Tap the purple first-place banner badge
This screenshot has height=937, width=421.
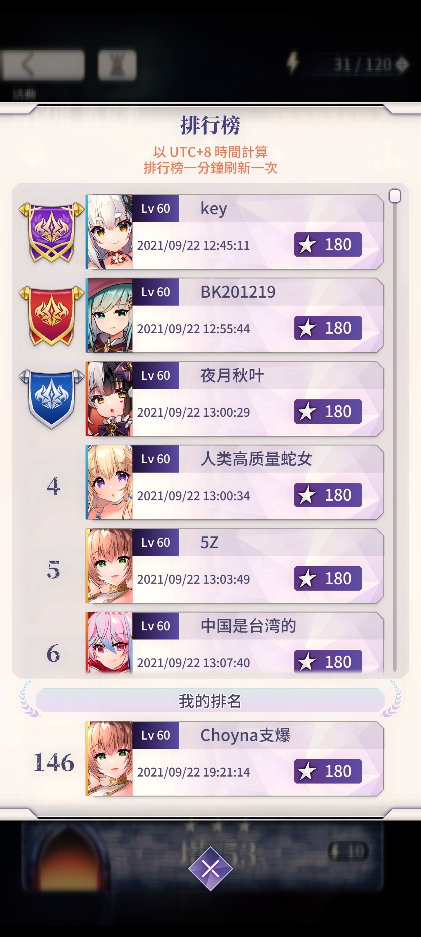[x=51, y=232]
